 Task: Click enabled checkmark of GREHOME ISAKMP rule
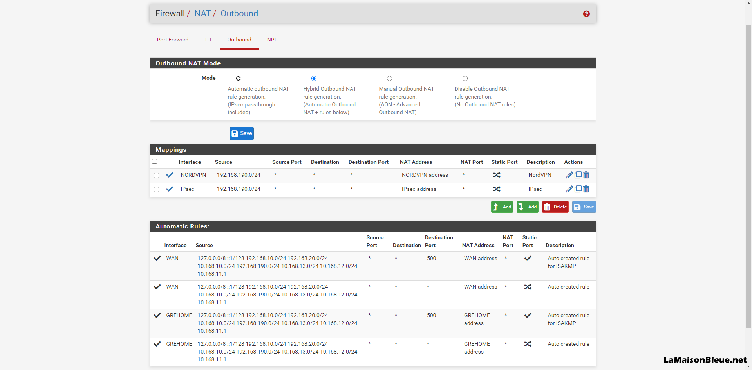157,315
